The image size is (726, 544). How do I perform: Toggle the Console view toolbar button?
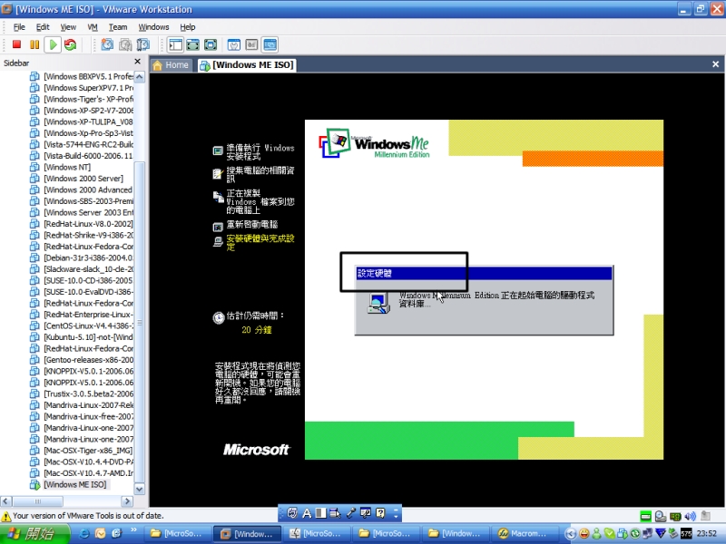tap(270, 44)
